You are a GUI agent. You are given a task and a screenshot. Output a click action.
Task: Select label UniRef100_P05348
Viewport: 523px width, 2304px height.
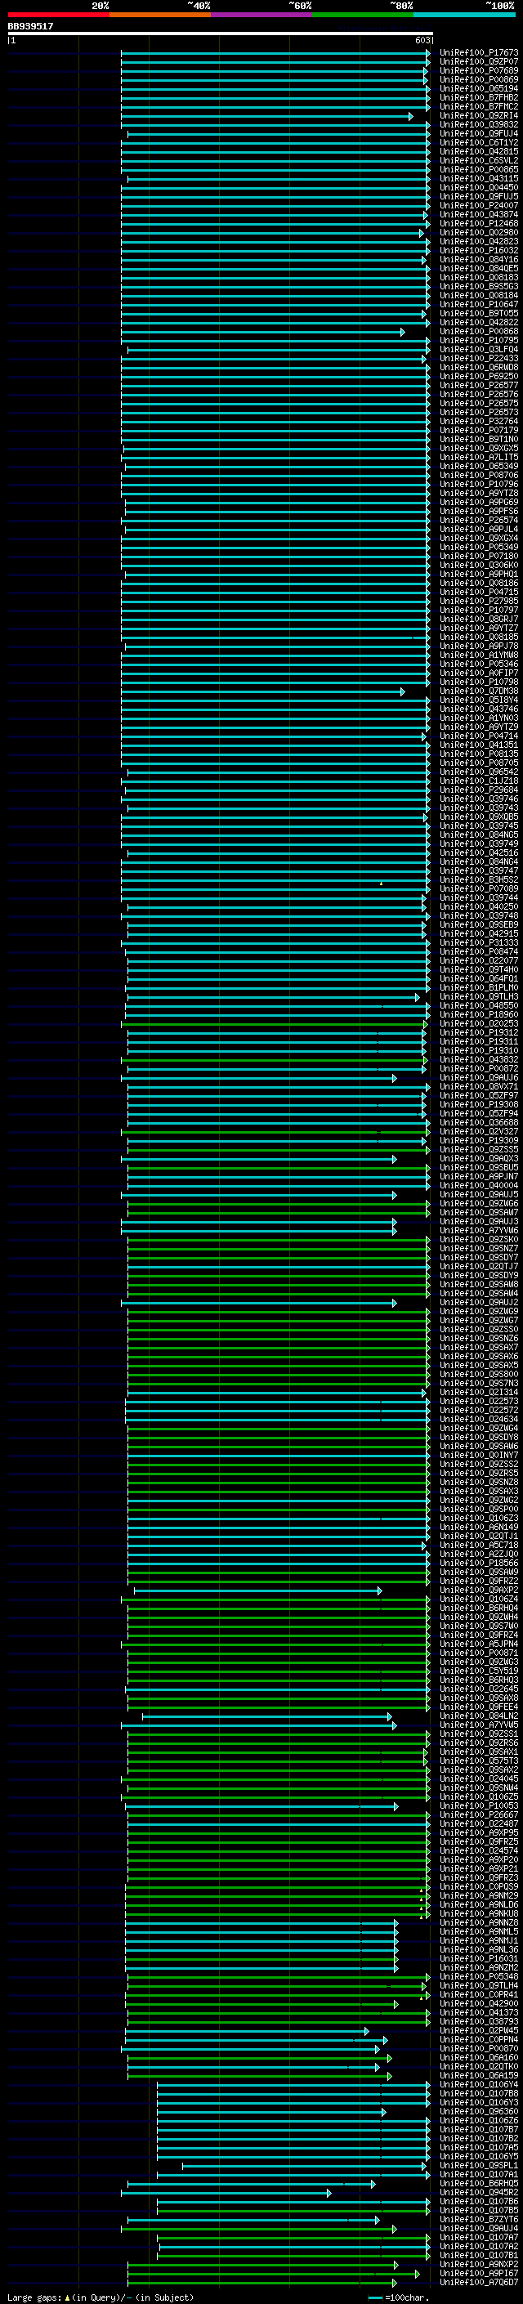(479, 1976)
